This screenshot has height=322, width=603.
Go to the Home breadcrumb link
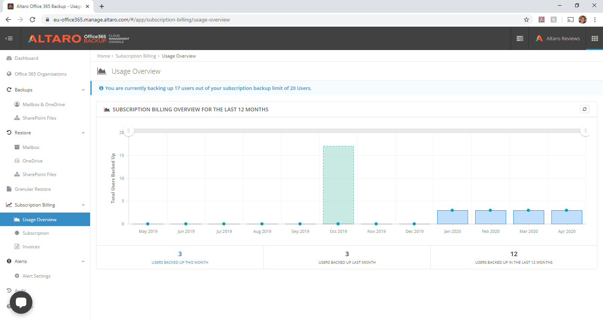coord(104,56)
